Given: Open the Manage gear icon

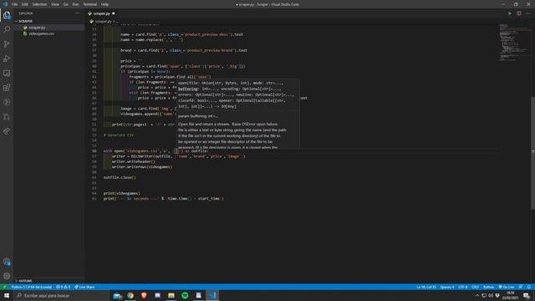Looking at the screenshot, I should pos(7,276).
